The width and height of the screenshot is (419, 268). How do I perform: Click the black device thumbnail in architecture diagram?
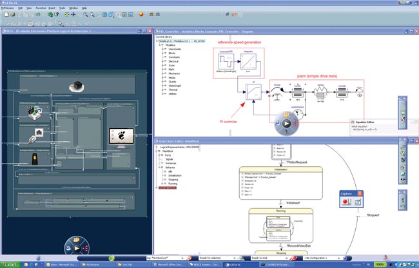[x=76, y=86]
